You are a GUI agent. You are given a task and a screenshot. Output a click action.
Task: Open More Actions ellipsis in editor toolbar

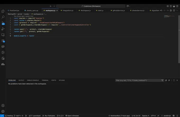click(x=177, y=10)
